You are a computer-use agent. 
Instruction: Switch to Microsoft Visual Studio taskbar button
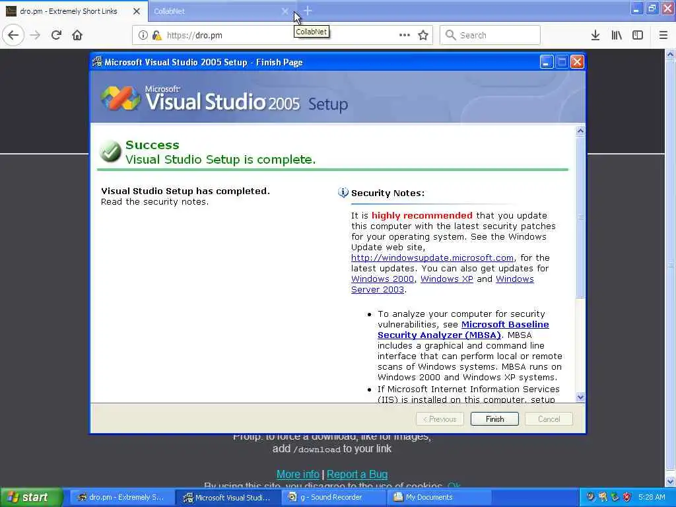pos(228,497)
